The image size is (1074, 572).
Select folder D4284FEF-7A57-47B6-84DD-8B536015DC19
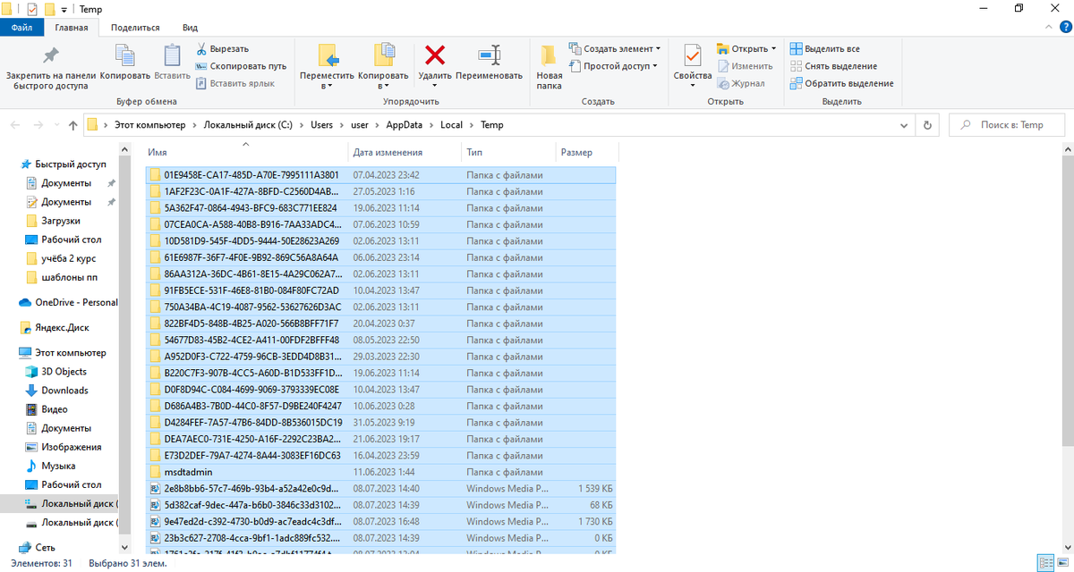[380, 422]
